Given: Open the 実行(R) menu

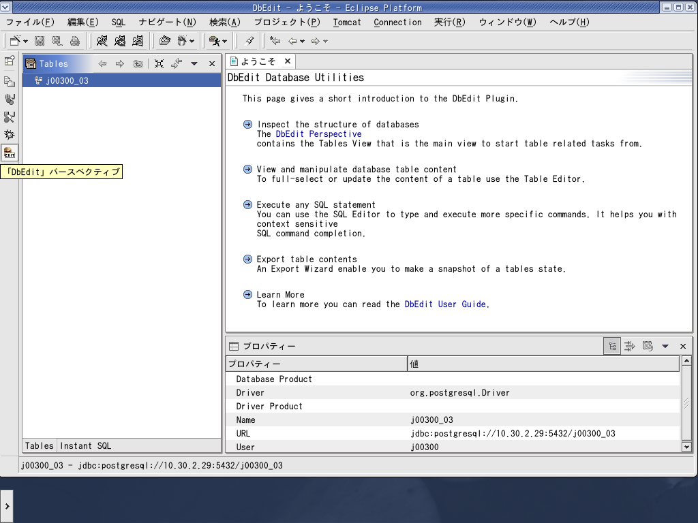Looking at the screenshot, I should tap(450, 22).
